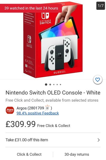Select the Click & Collect option
This screenshot has width=106, height=160.
[29, 154]
